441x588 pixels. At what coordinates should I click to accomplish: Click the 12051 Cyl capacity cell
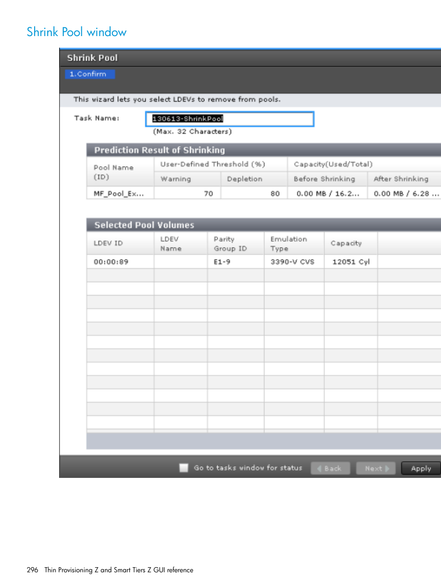coord(351,262)
